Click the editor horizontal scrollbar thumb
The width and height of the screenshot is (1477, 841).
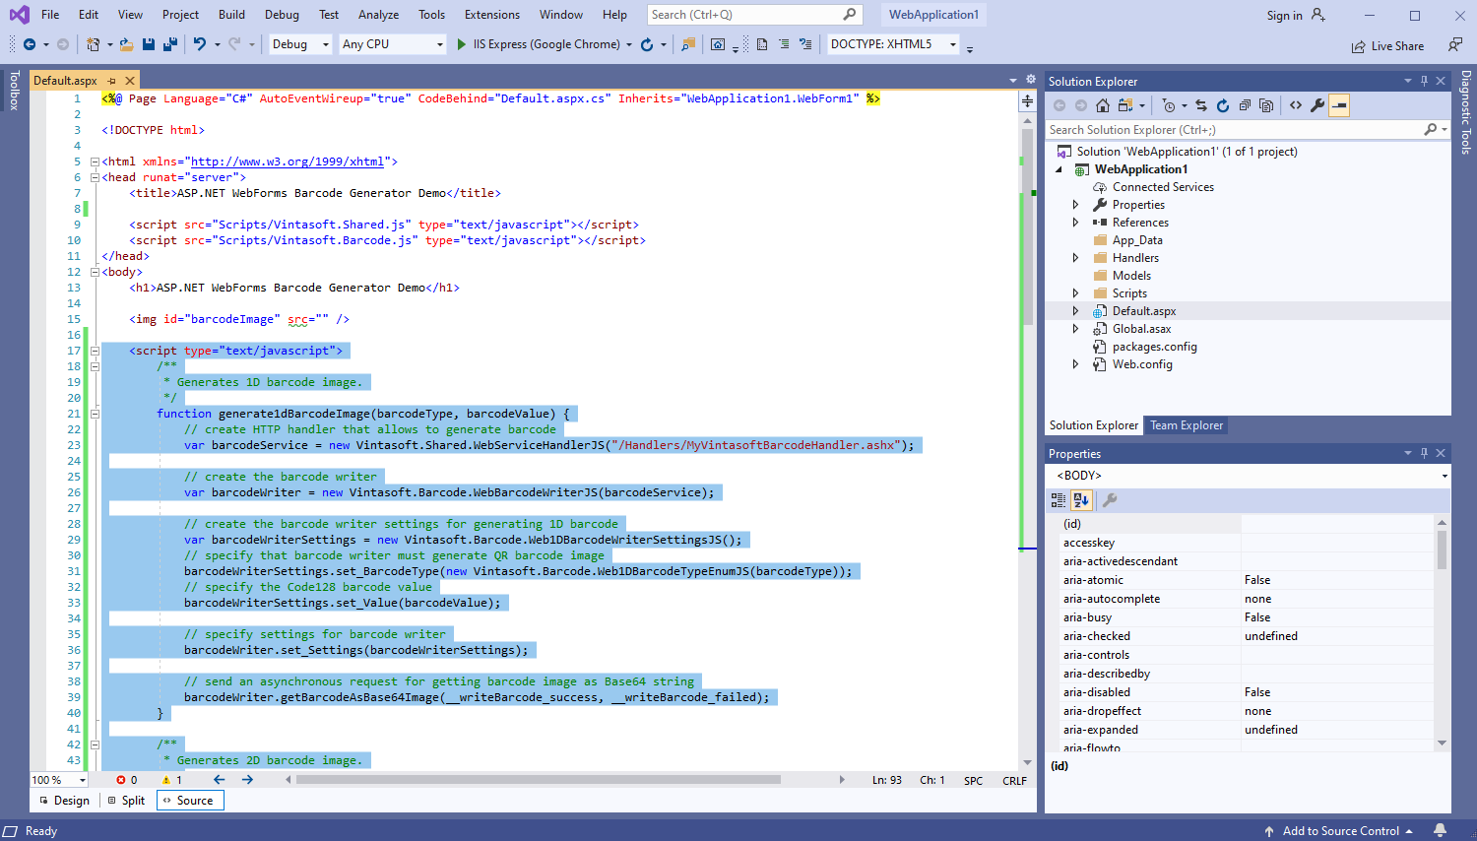[x=538, y=780]
